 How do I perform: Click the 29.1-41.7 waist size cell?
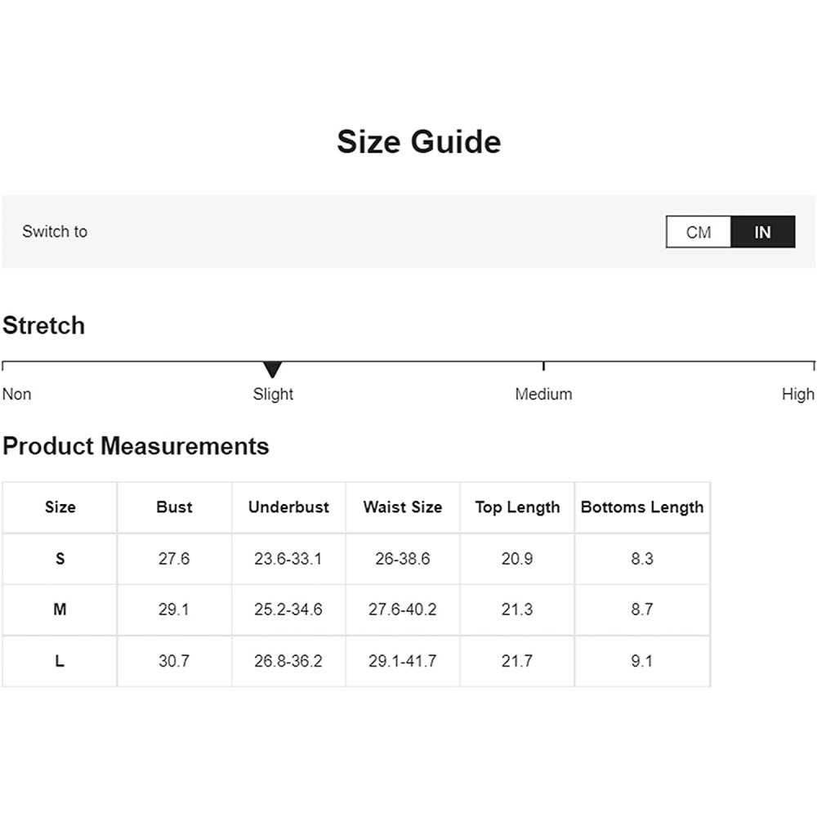click(403, 661)
